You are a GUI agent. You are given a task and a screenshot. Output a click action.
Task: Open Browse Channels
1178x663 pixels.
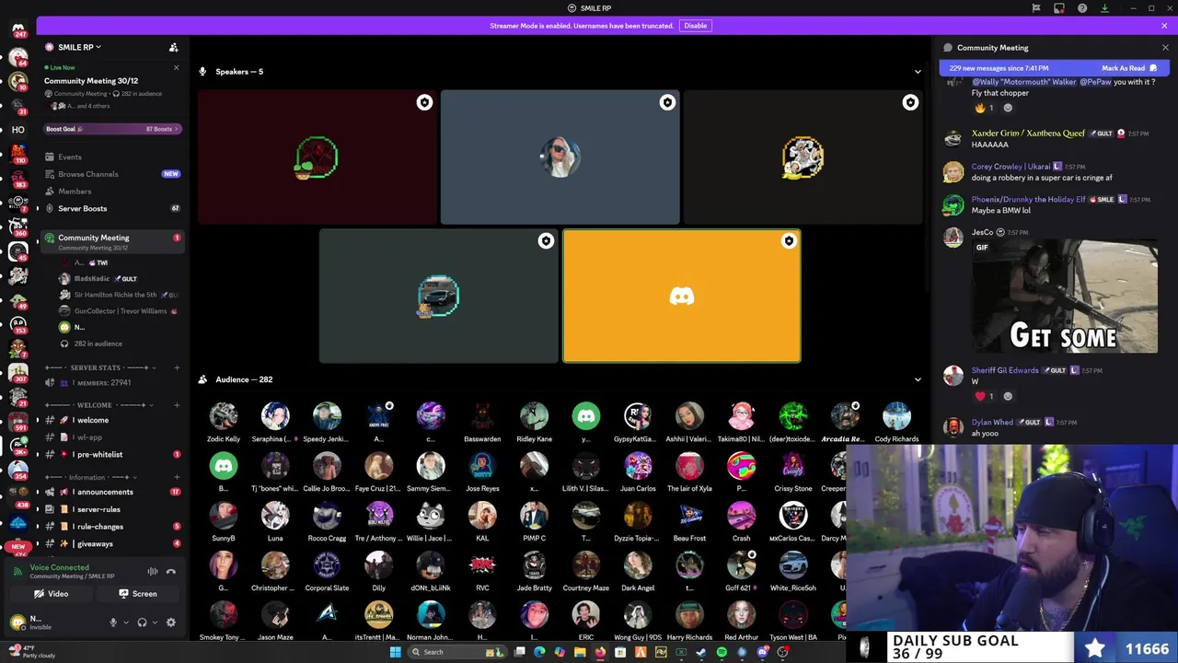[x=112, y=174]
